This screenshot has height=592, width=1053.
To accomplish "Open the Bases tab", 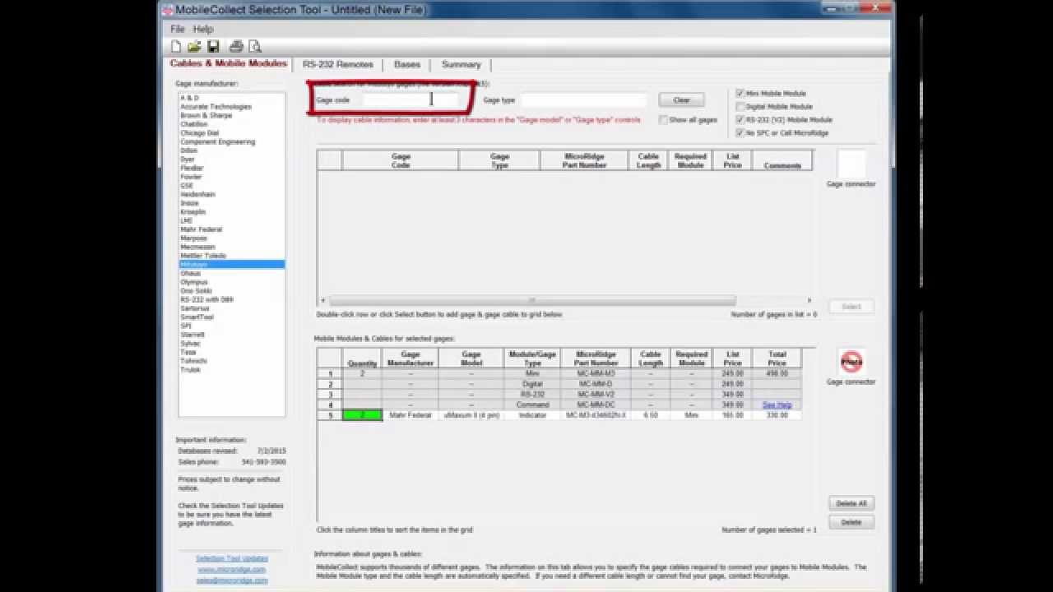I will (407, 64).
